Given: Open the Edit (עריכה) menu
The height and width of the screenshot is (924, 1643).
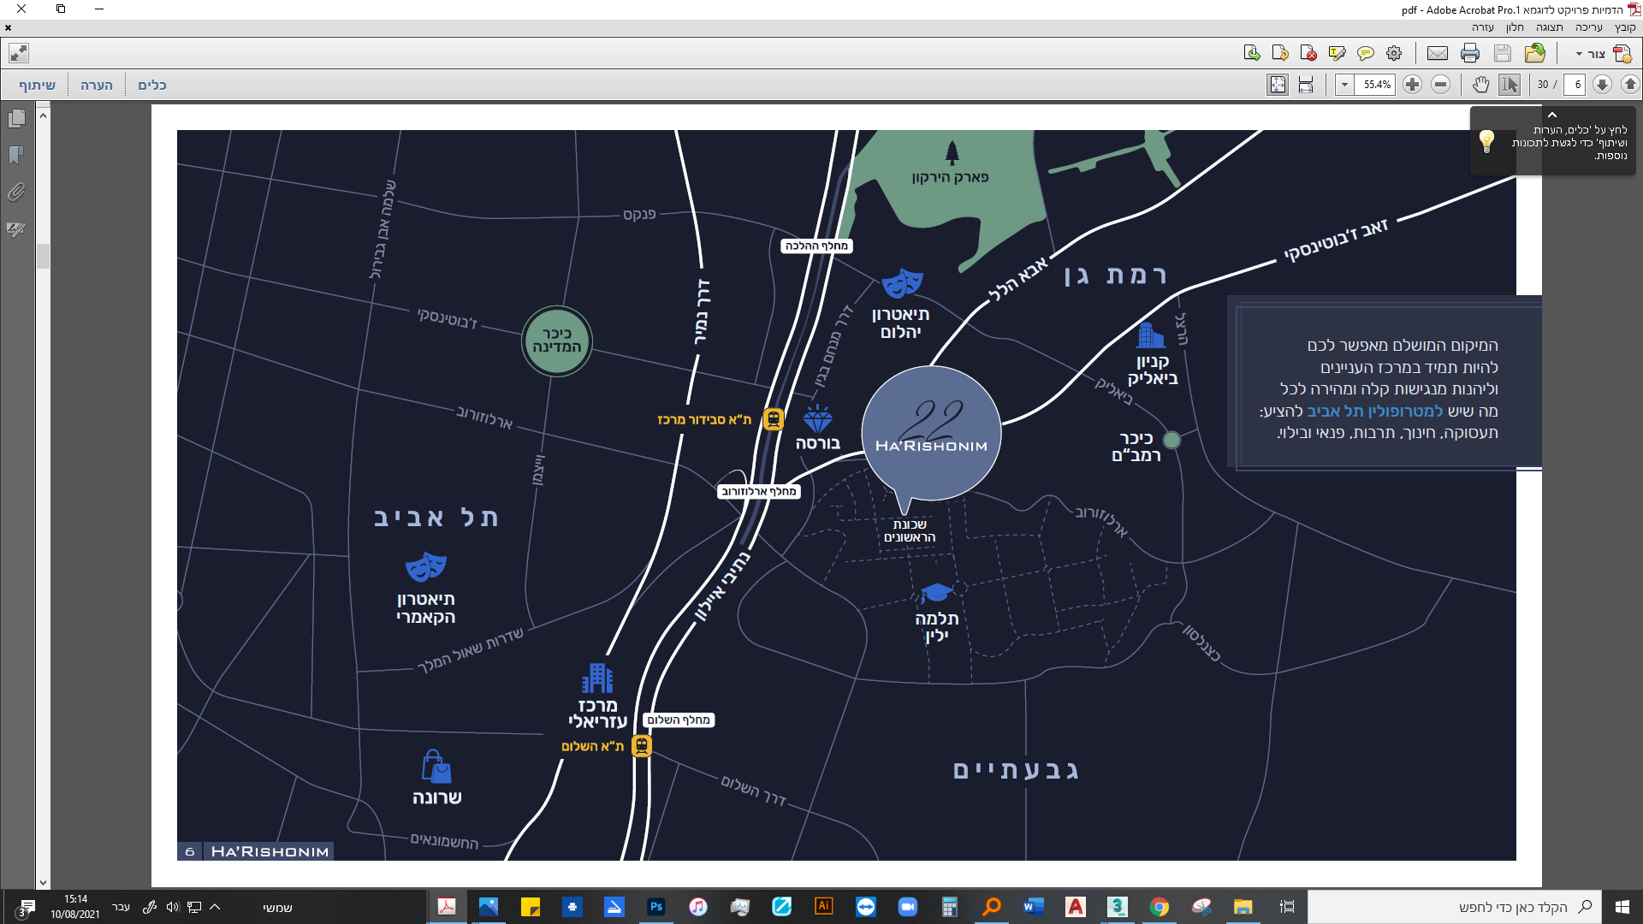Looking at the screenshot, I should click(1589, 27).
